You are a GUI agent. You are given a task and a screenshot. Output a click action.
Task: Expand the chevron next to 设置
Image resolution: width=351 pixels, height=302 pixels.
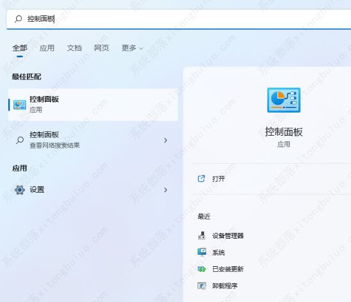166,190
